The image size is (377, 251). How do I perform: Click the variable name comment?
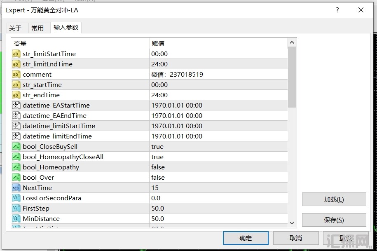coord(37,75)
